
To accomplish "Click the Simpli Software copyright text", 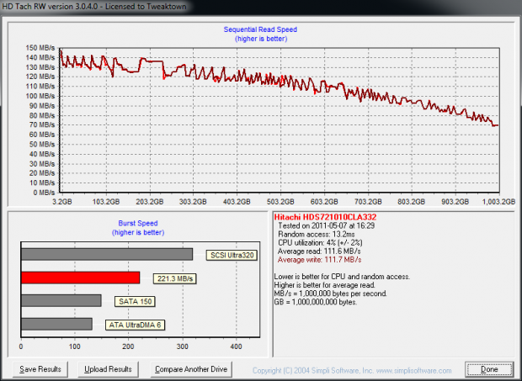I will click(352, 370).
